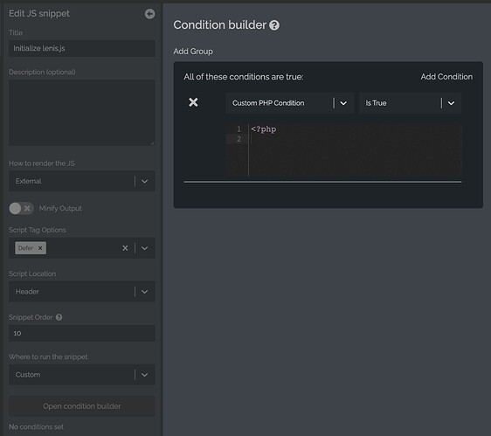Remove the Custom PHP Condition row
This screenshot has height=436, width=491.
coord(193,102)
